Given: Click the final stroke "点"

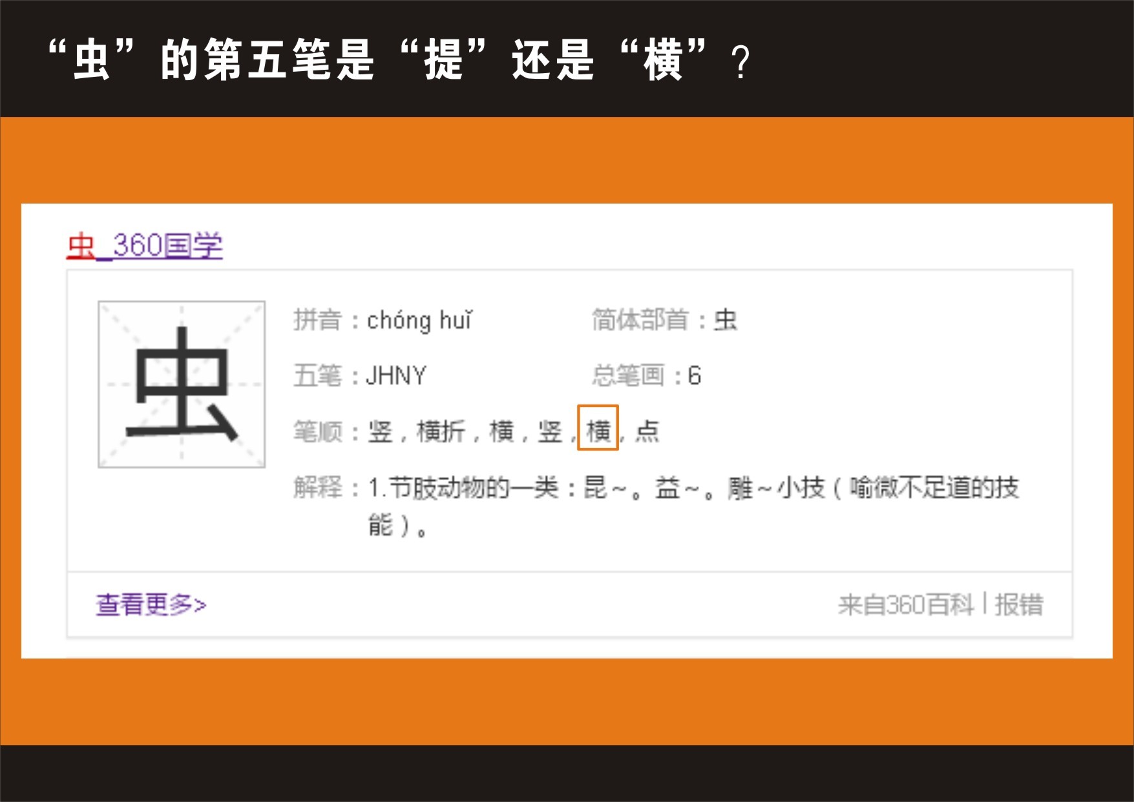Looking at the screenshot, I should 647,431.
